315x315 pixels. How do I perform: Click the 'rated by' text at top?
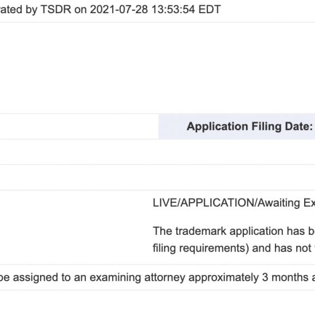point(18,9)
